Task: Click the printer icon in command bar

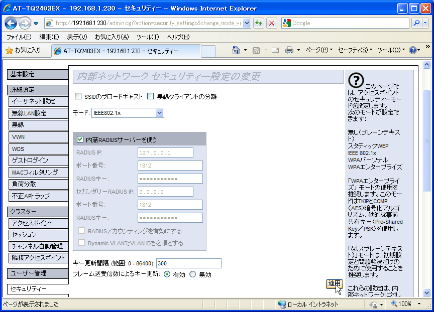Action: tap(289, 50)
